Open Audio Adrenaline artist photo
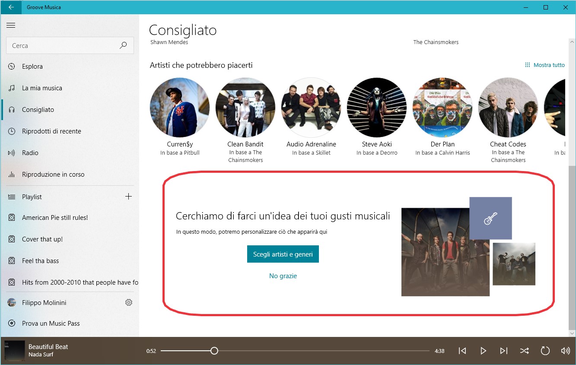The image size is (576, 365). [311, 108]
